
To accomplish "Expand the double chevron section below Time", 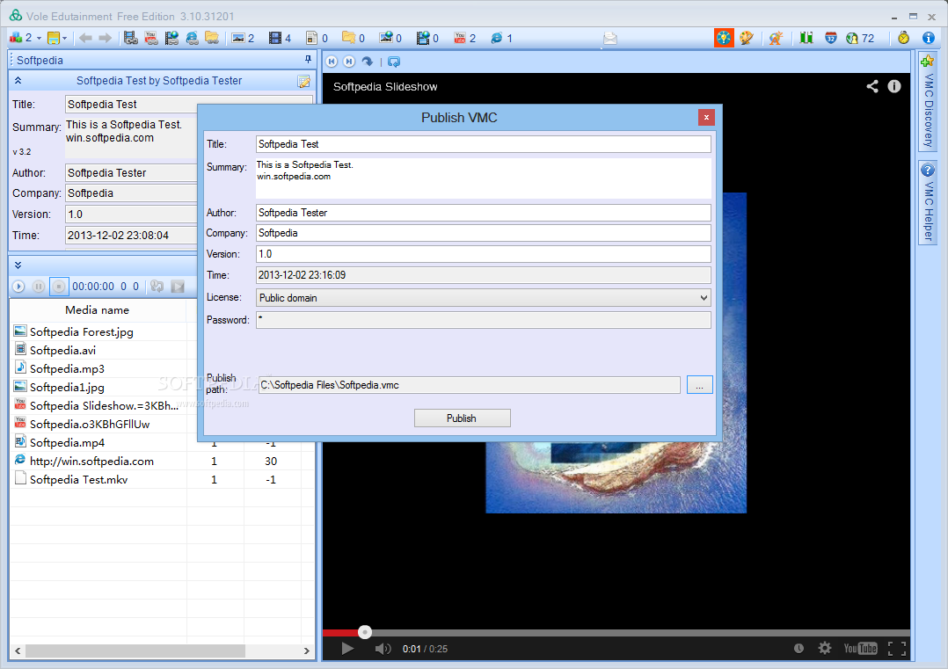I will pos(18,265).
